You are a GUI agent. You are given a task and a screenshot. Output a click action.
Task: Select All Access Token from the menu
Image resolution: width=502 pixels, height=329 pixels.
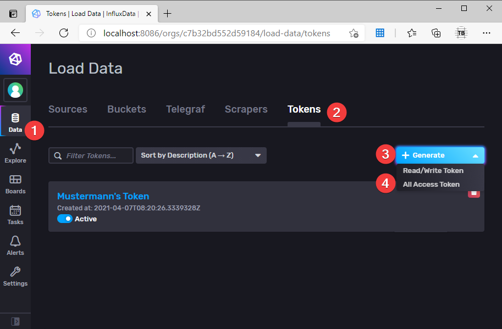pos(431,184)
